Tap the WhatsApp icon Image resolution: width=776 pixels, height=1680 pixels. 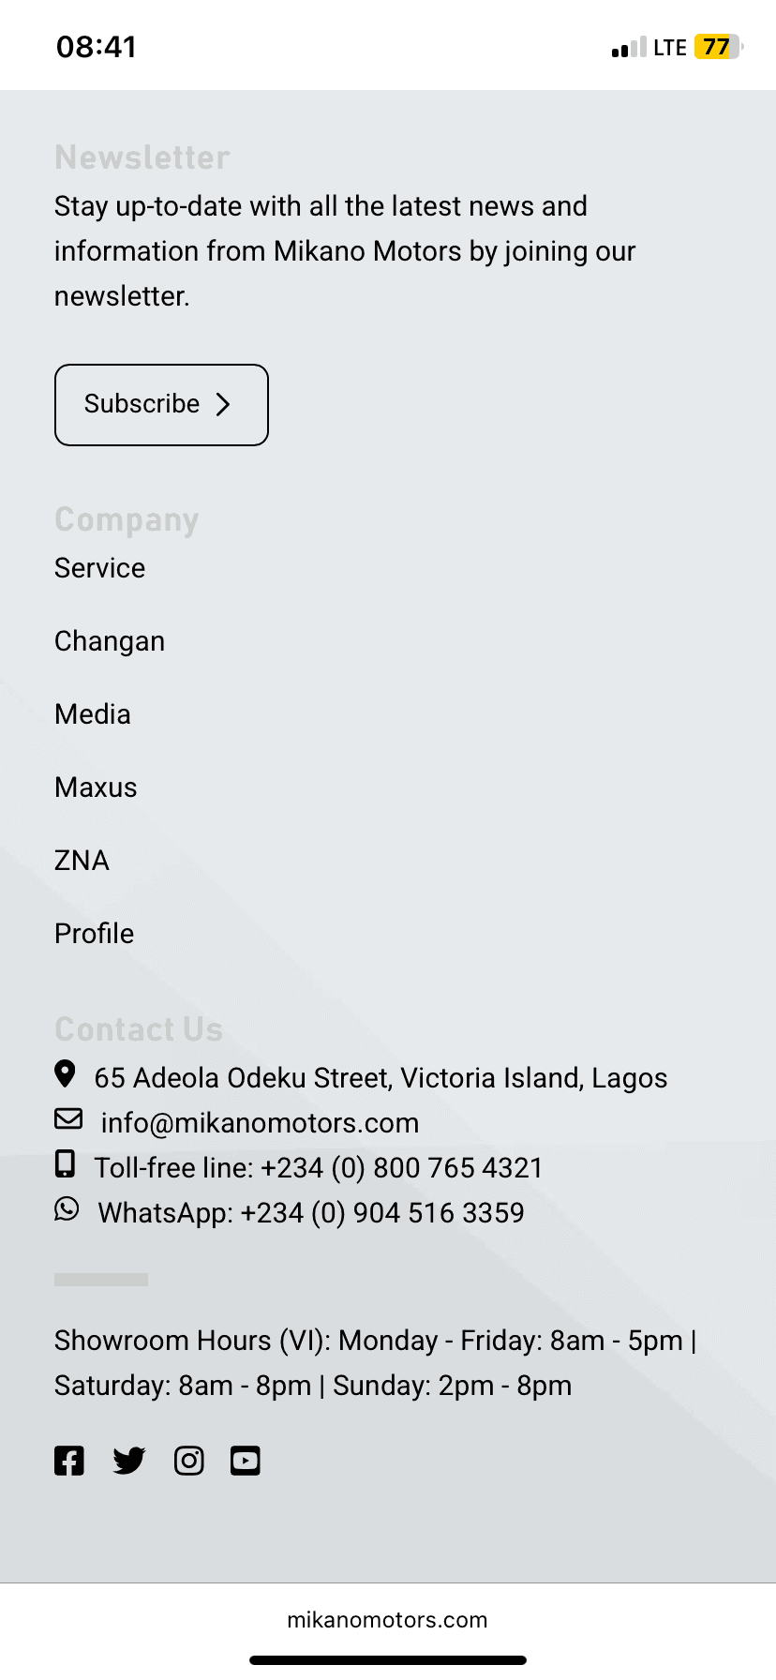[x=67, y=1209]
